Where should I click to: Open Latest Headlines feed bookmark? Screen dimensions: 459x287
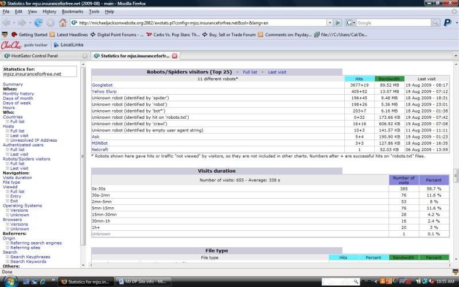pos(68,34)
